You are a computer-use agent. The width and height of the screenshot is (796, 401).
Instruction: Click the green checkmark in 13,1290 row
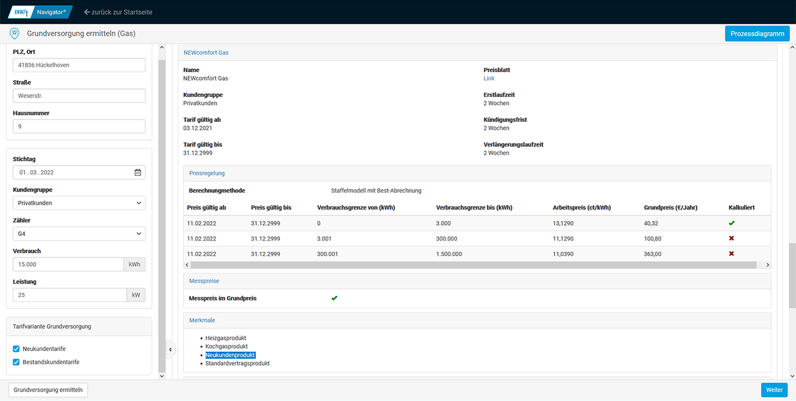click(731, 223)
